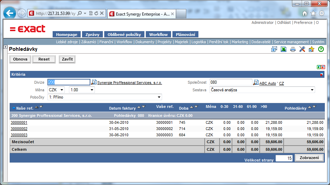The image size is (330, 185).
Task: Click the Společnost input field with 080
Action: [231, 82]
